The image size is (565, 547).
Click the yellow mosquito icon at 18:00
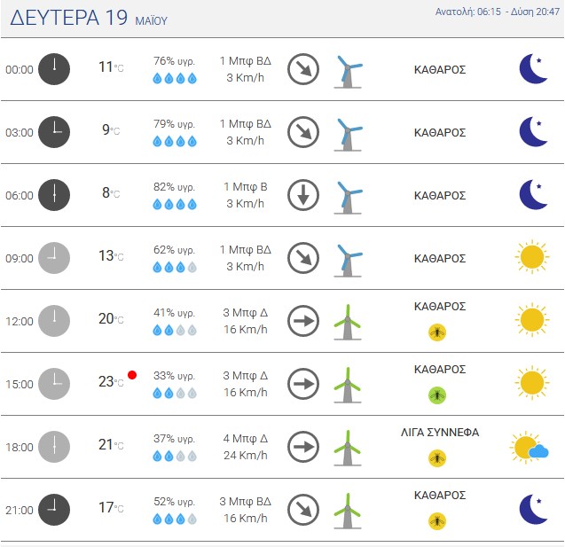[x=437, y=458]
